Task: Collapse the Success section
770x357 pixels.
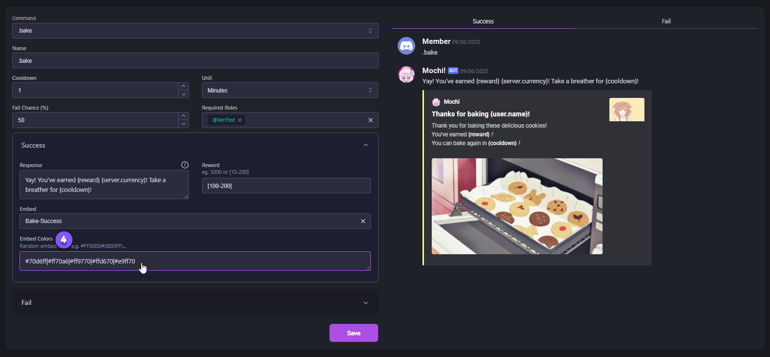Action: click(366, 145)
